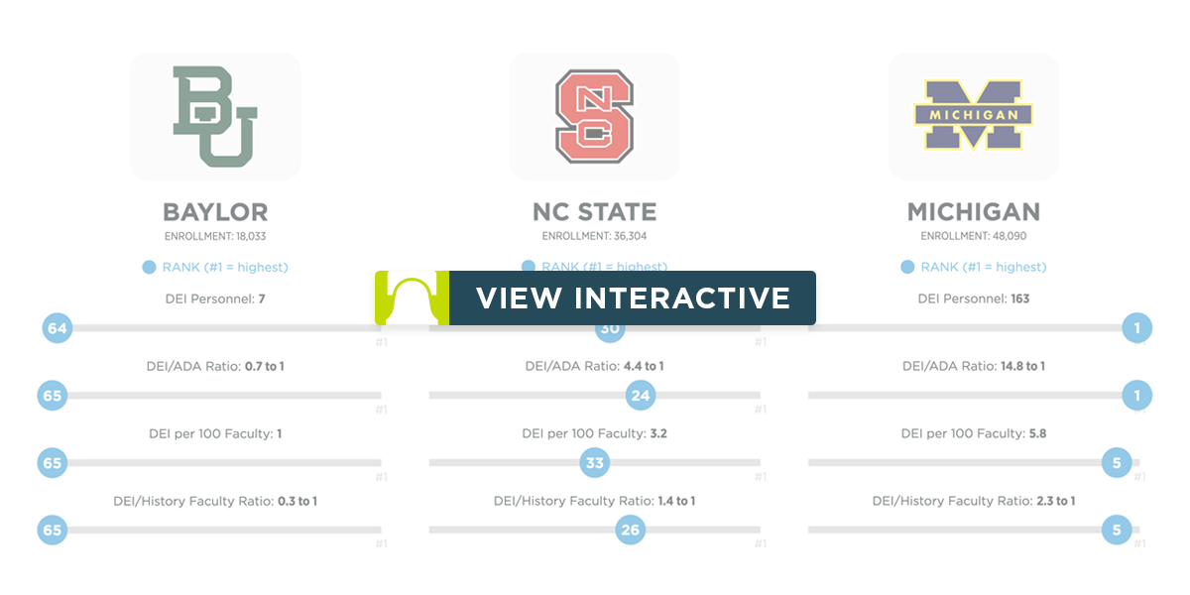Image resolution: width=1190 pixels, height=595 pixels.
Task: Click the BAYLOR school name heading
Action: [215, 212]
